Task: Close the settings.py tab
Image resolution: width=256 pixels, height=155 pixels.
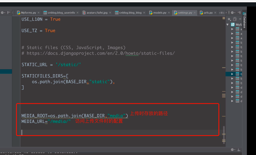Action: click(x=195, y=13)
